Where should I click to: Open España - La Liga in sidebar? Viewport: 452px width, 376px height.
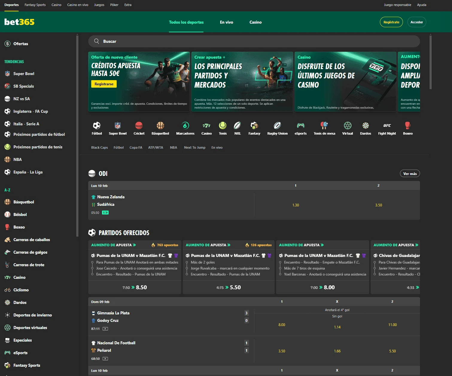click(x=28, y=172)
